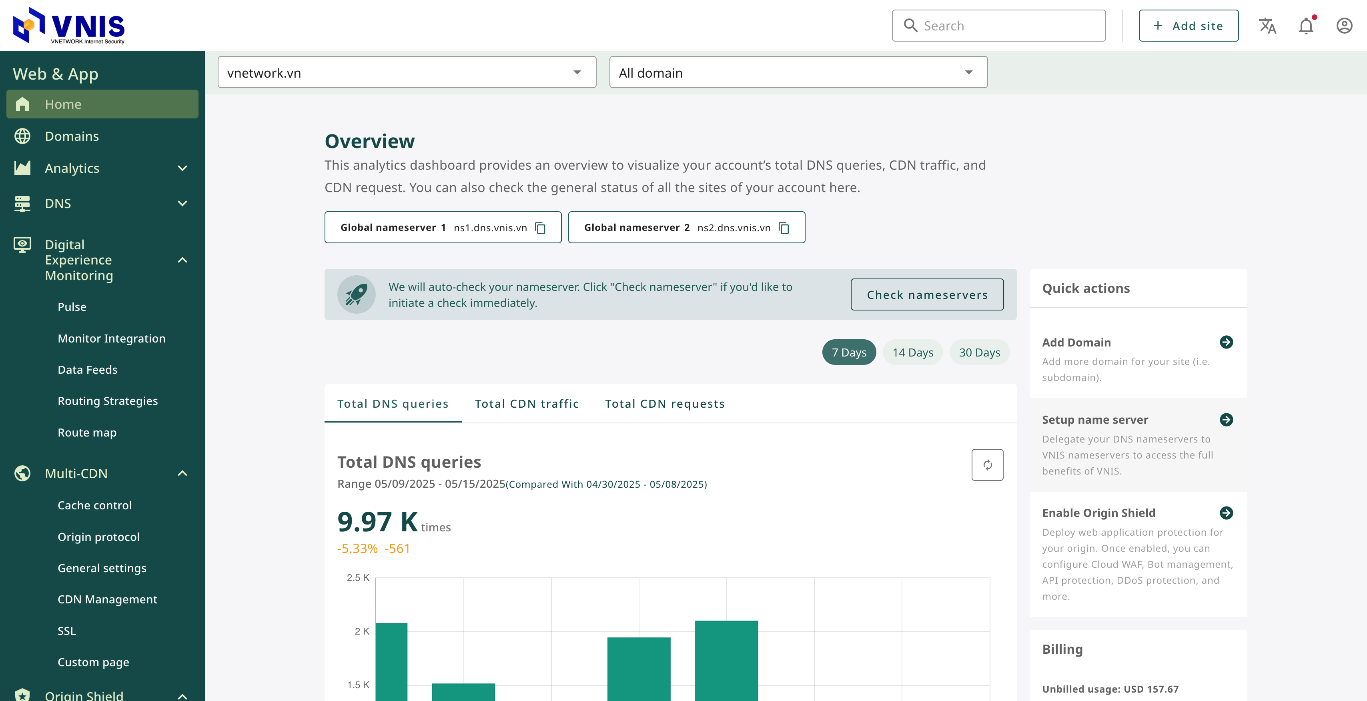The image size is (1367, 701).
Task: Click the Digital Experience Monitoring monitor icon
Action: [22, 244]
